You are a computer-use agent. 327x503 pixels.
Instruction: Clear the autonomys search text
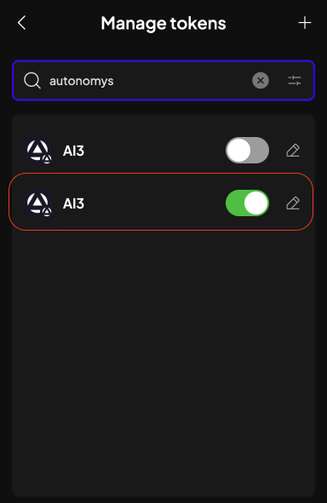click(x=261, y=81)
